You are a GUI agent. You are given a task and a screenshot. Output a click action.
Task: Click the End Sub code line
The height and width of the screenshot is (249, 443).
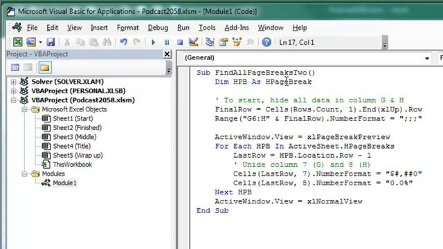213,210
